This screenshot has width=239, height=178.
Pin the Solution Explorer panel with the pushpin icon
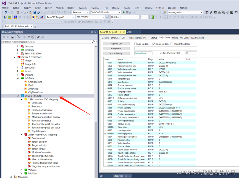pos(92,32)
